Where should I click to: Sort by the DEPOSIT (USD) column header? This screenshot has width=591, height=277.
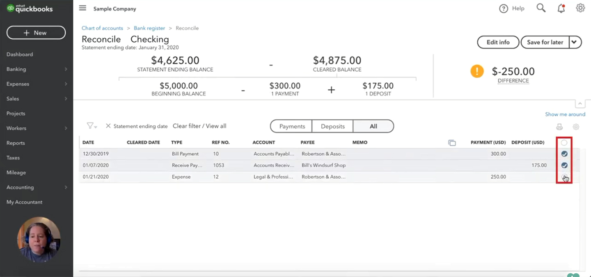pyautogui.click(x=528, y=143)
